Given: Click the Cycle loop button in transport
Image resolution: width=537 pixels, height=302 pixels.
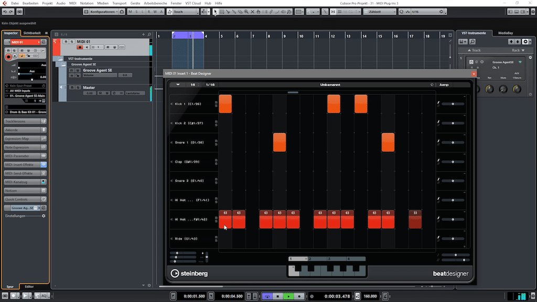Looking at the screenshot, I should coord(267,296).
